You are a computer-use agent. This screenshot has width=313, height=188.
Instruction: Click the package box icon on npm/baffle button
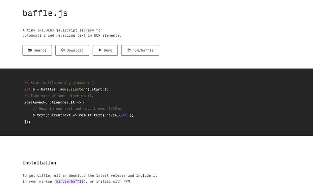pyautogui.click(x=129, y=50)
